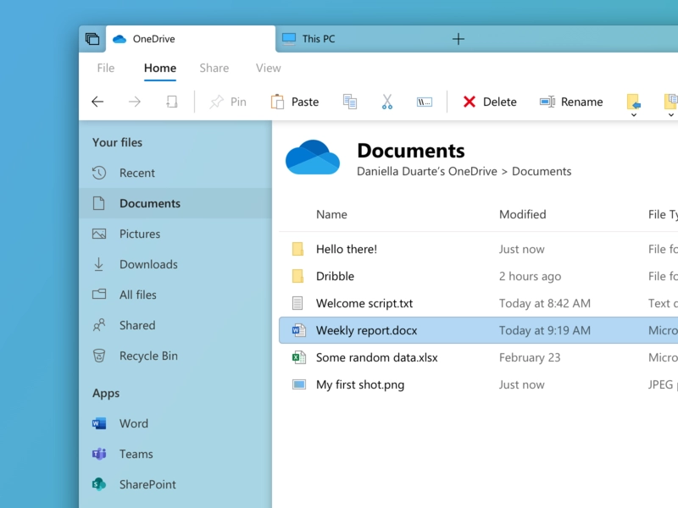Click the Copy path icon

coord(425,102)
